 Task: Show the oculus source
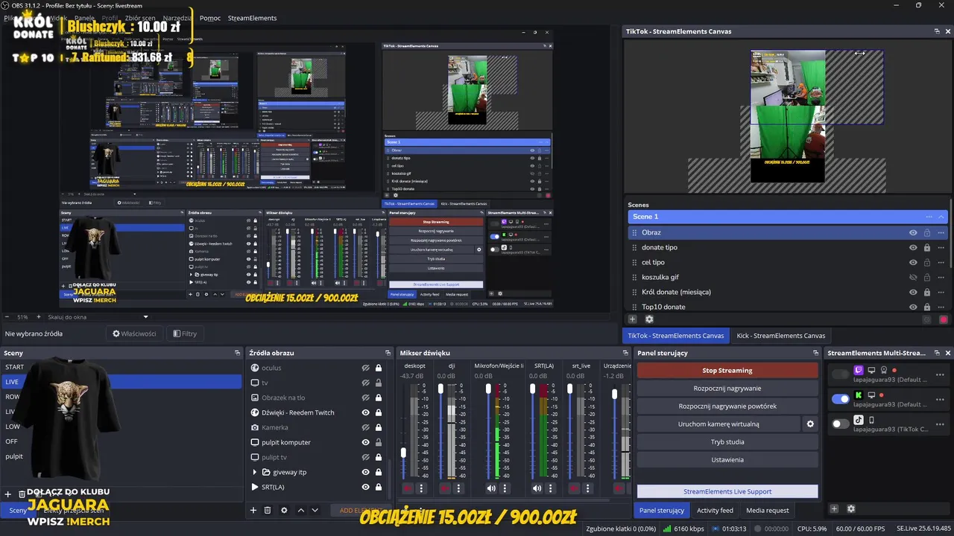pyautogui.click(x=366, y=368)
